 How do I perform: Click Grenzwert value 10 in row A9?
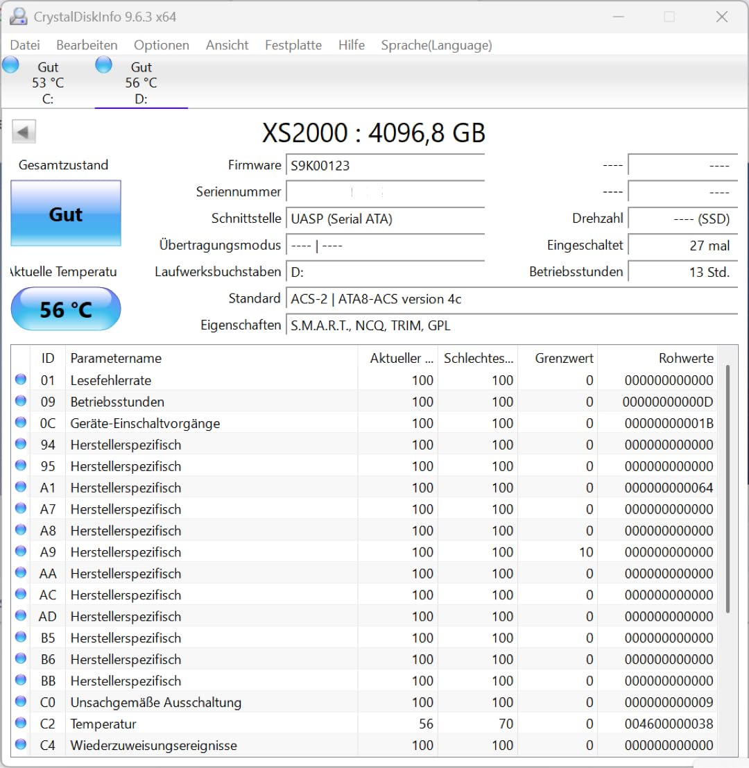click(586, 552)
